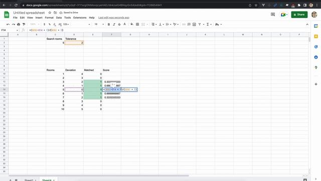Toggle bold formatting
This screenshot has width=321, height=181.
(109, 25)
